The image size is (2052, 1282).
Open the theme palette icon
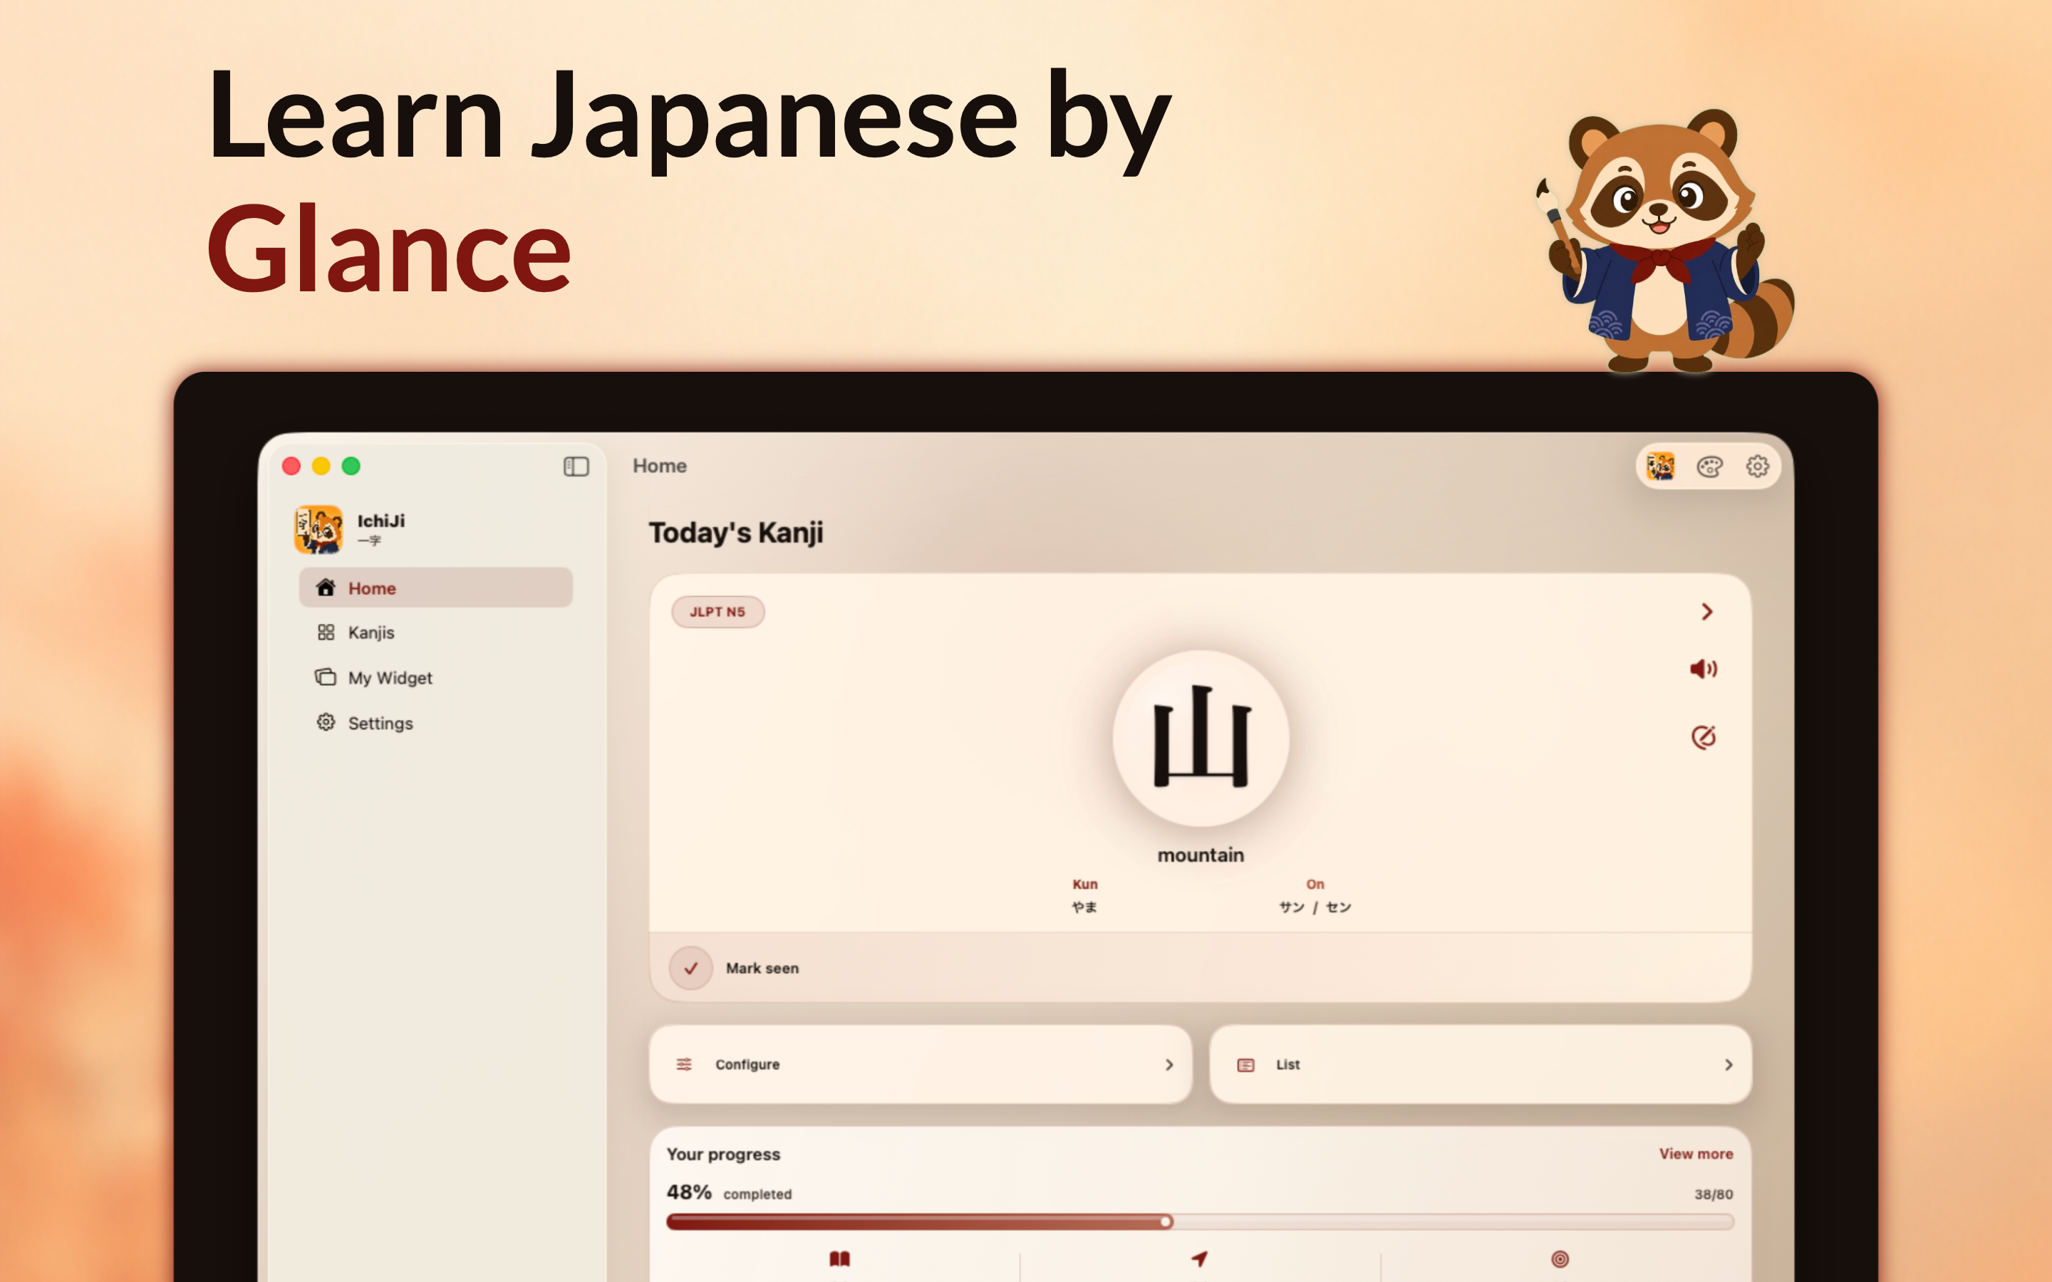(x=1709, y=467)
